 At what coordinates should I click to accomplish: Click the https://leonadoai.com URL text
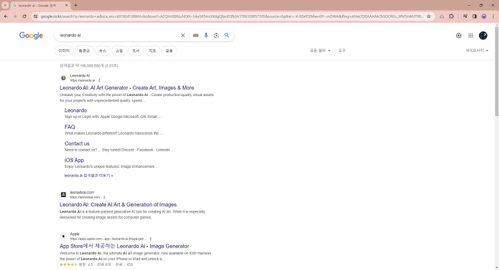[85, 197]
